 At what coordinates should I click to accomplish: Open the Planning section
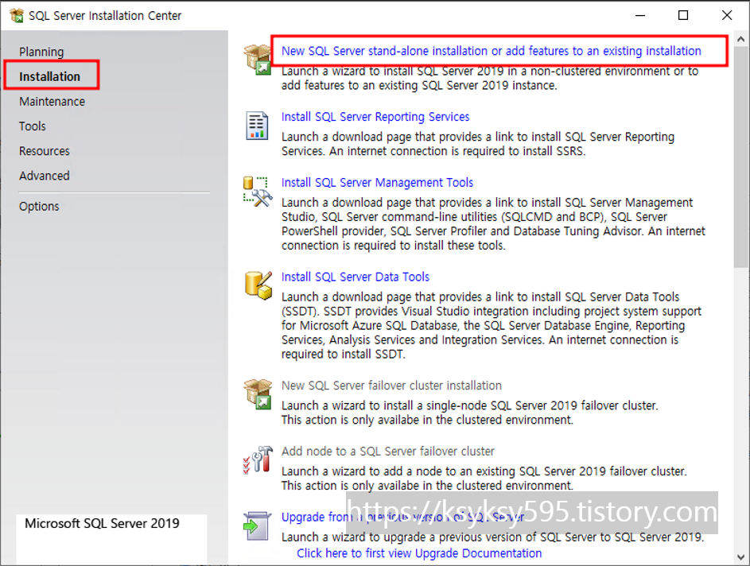[41, 52]
